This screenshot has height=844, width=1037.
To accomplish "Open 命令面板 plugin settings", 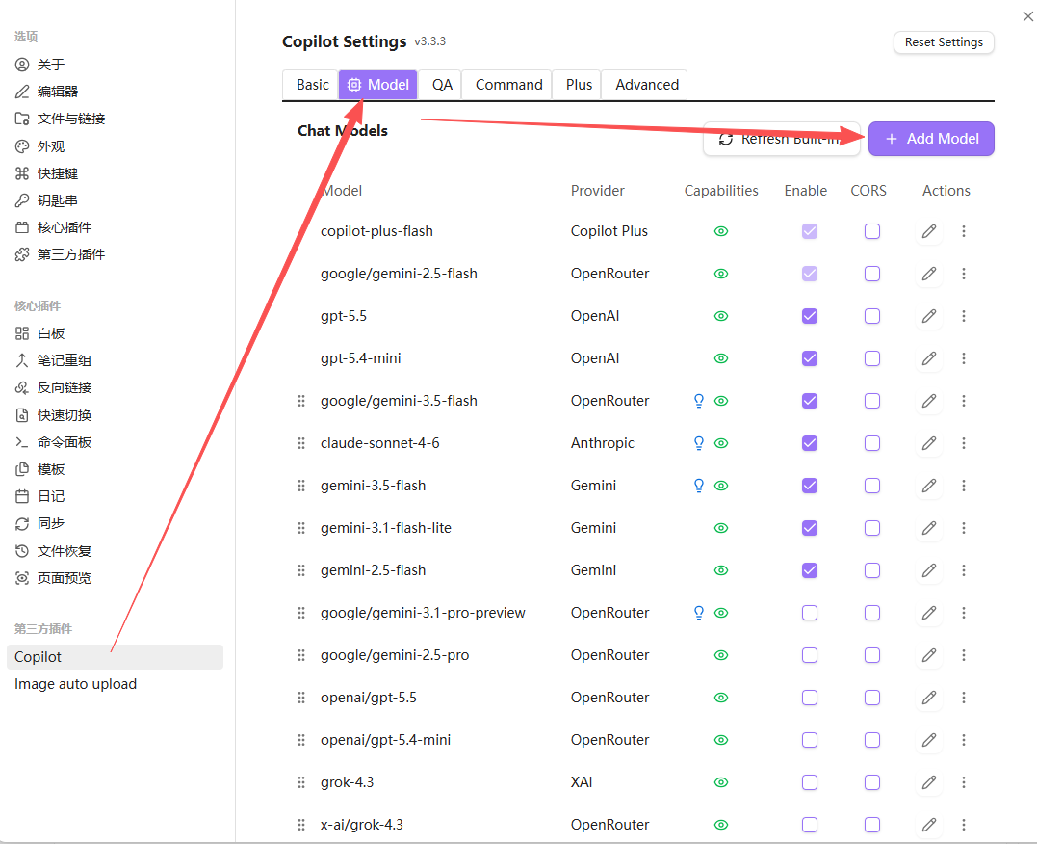I will point(65,441).
